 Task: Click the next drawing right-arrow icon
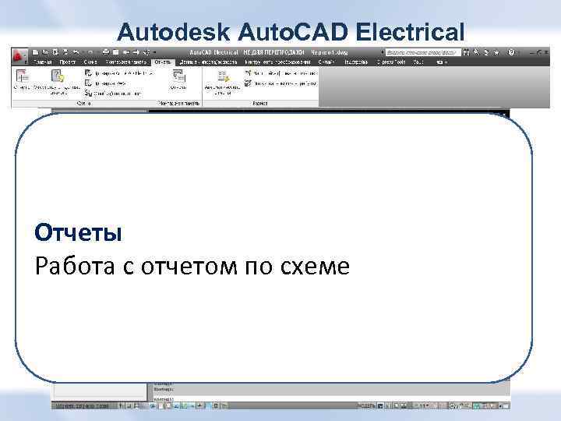pos(136,52)
